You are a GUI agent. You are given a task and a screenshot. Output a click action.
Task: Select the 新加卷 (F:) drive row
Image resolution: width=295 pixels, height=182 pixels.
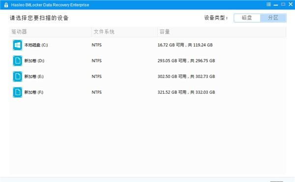[x=148, y=92]
